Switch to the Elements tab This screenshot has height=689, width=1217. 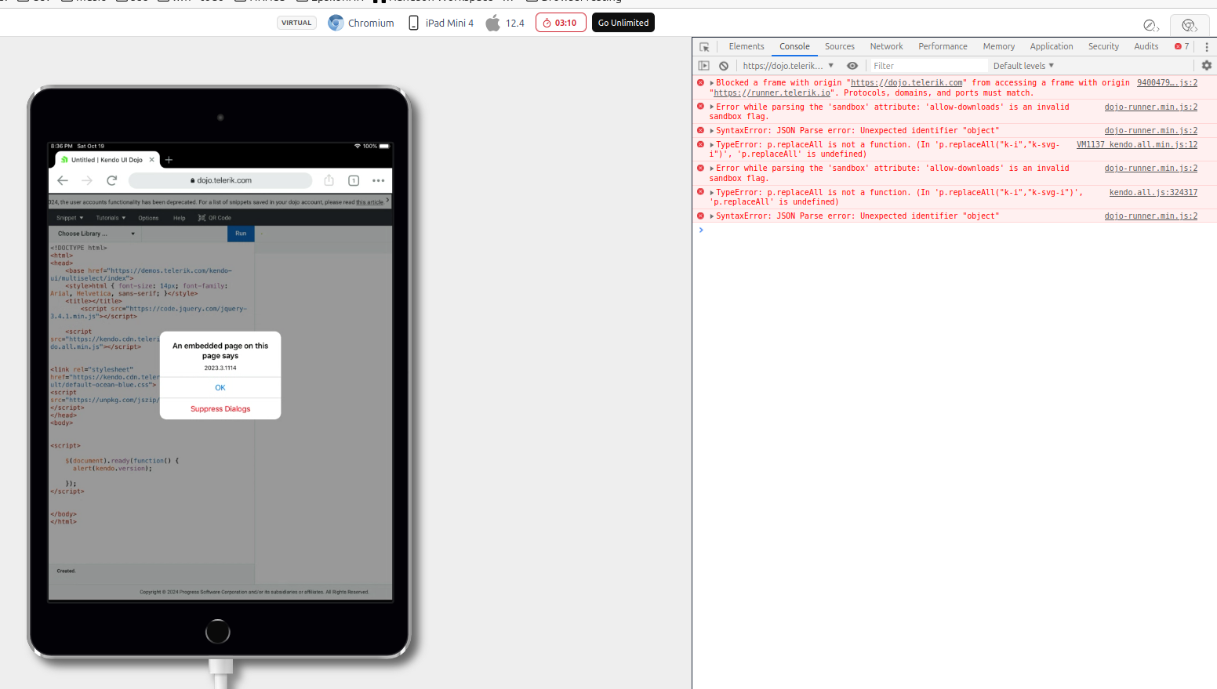747,46
